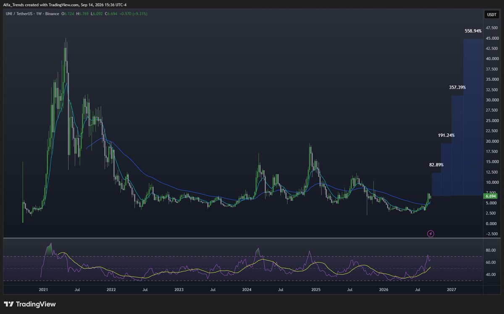Click the 45.000 price axis label

tap(491, 38)
